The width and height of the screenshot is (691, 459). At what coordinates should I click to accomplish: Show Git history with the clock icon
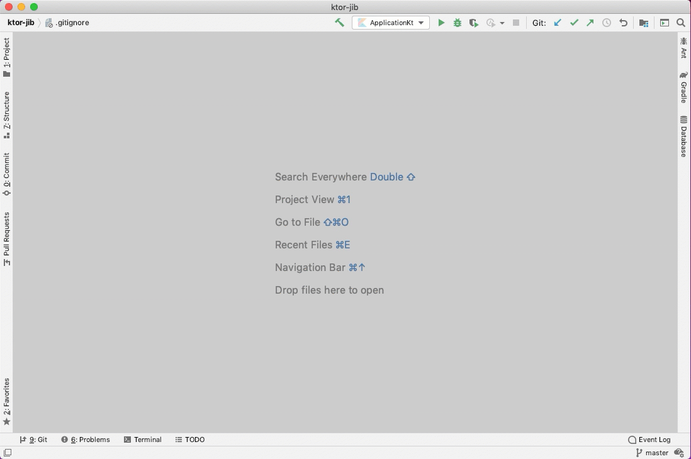point(607,23)
